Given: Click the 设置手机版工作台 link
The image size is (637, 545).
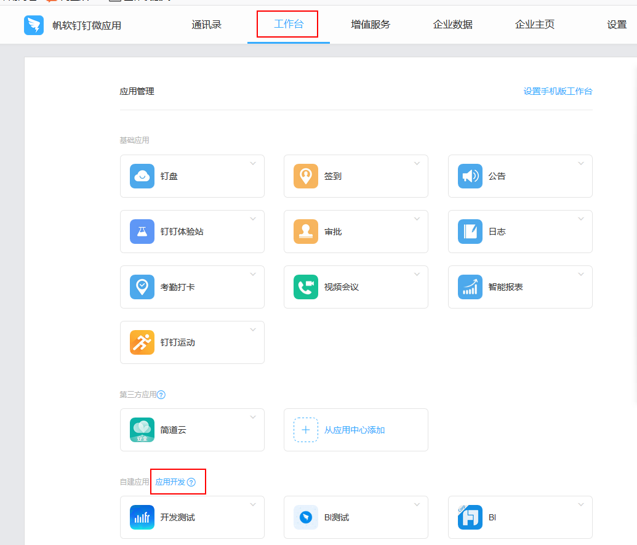Looking at the screenshot, I should tap(558, 91).
